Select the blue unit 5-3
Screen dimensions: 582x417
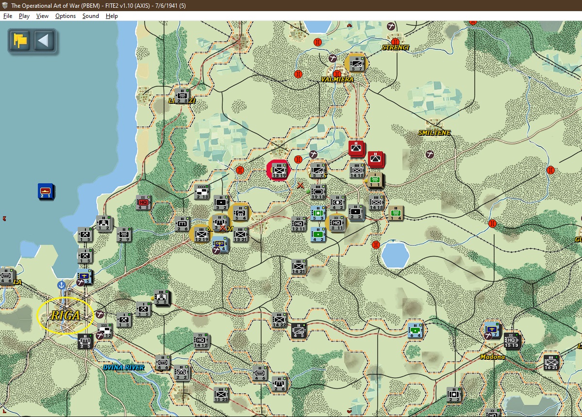318,213
